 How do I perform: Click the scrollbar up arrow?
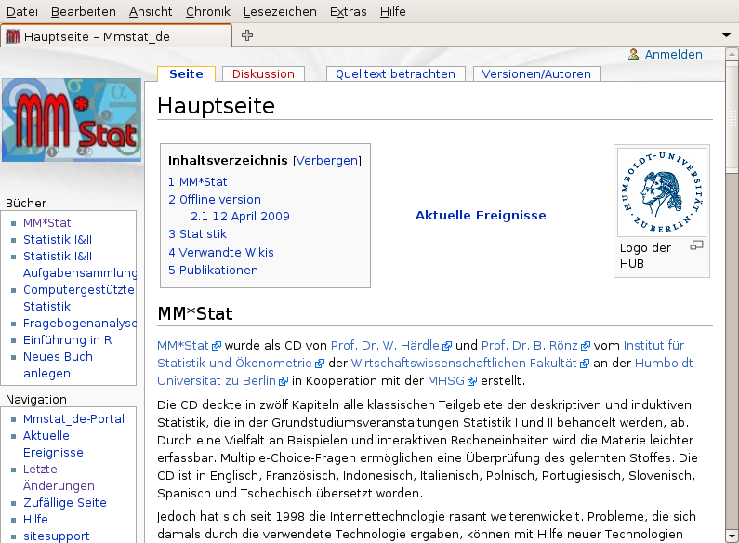click(x=732, y=54)
